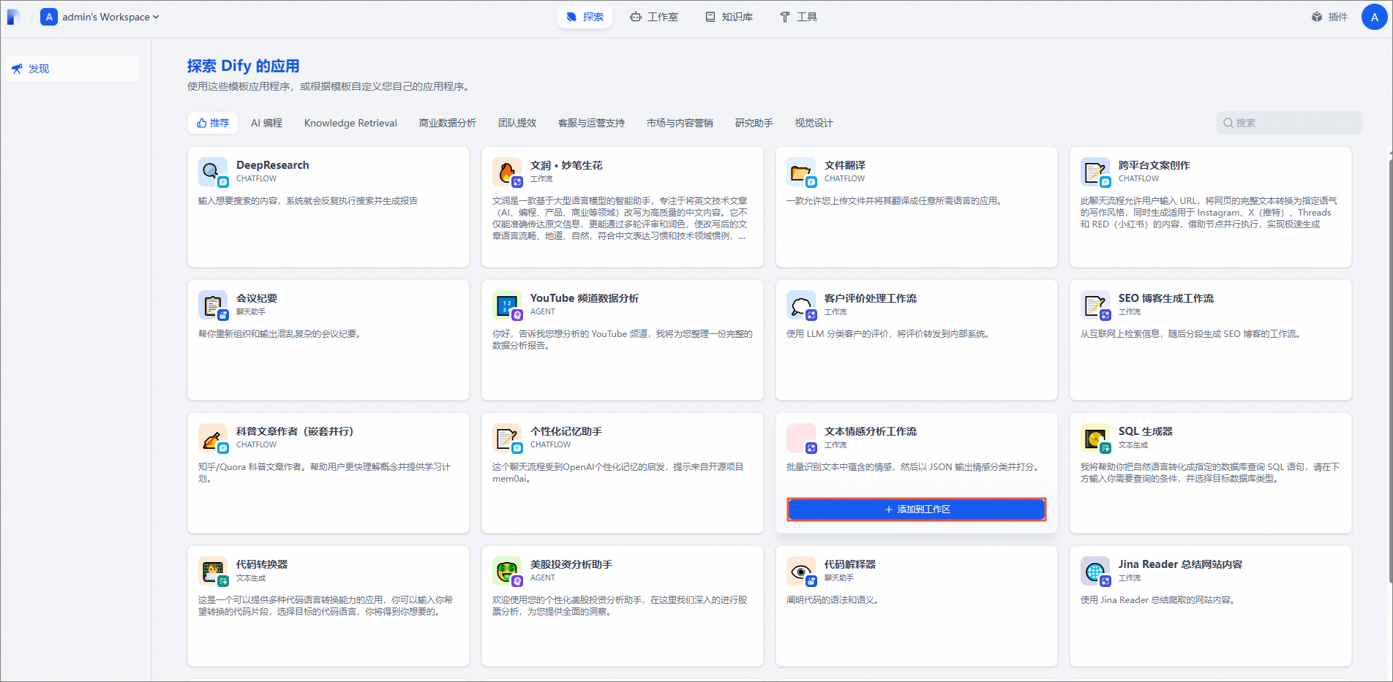The height and width of the screenshot is (682, 1393).
Task: Click the SQL 生成器 title text
Action: [x=1145, y=431]
